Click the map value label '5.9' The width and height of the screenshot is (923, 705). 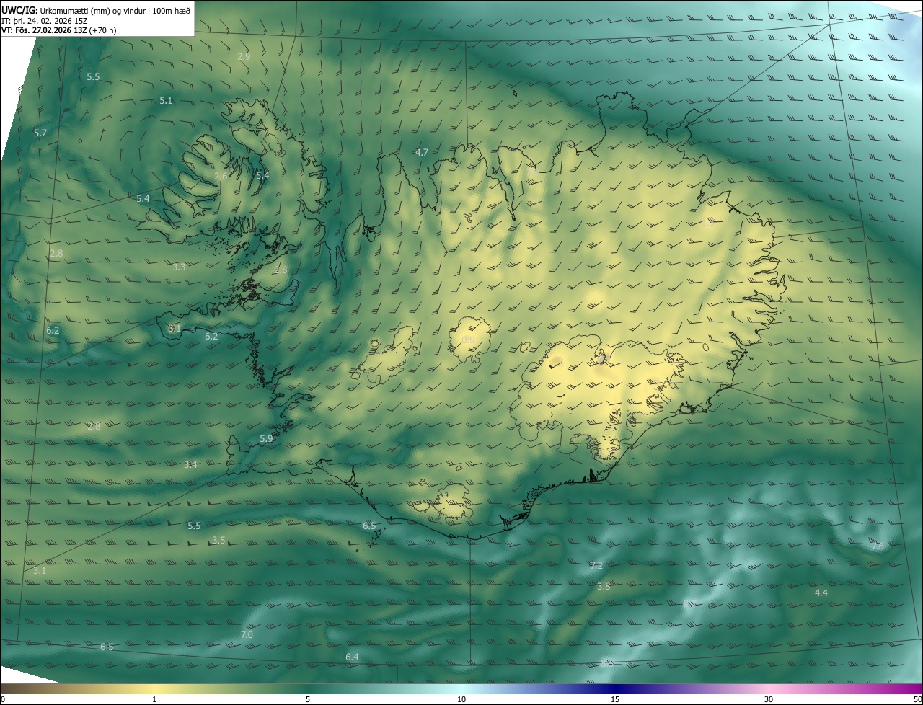[266, 439]
